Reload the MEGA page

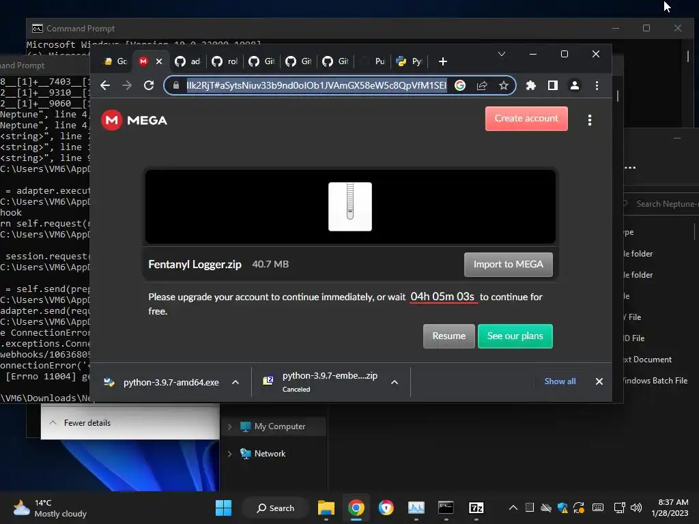tap(149, 85)
